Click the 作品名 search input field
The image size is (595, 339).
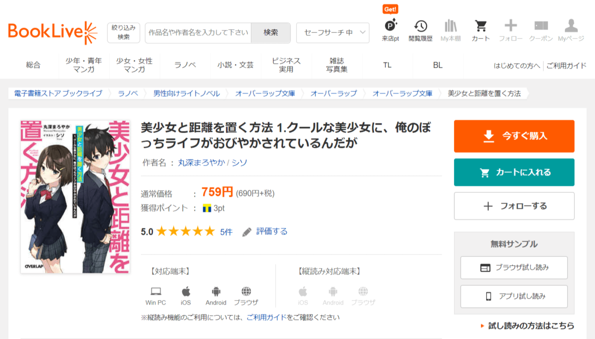198,32
